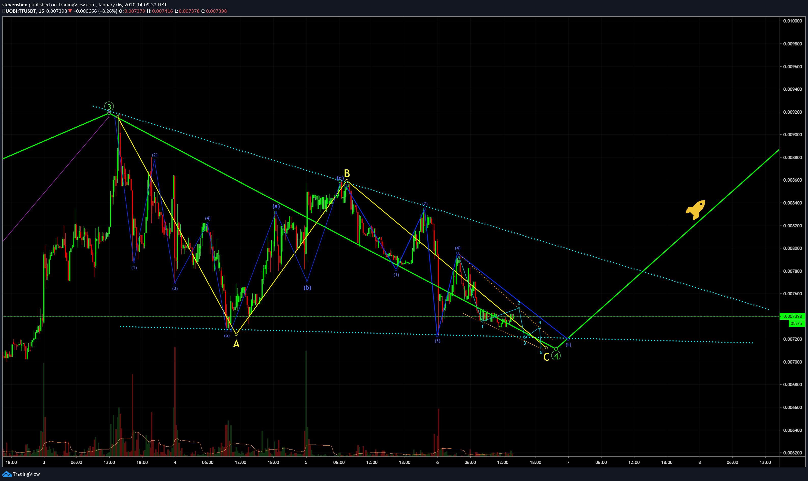808x481 pixels.
Task: Click price axis label 0.007600
Action: pyautogui.click(x=792, y=294)
